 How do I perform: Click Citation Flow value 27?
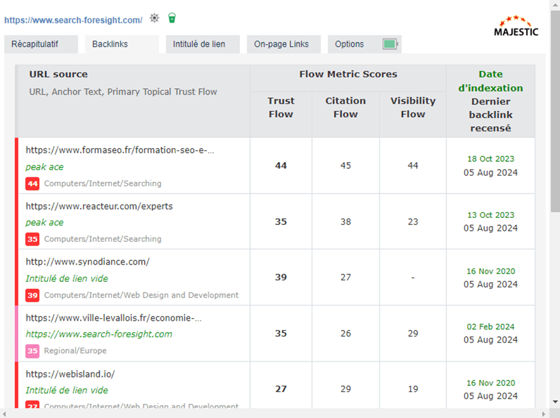point(345,277)
